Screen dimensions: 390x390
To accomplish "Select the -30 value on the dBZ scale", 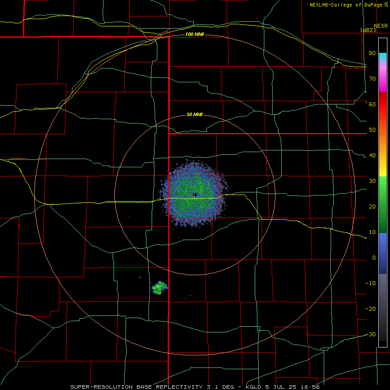I will pyautogui.click(x=370, y=334).
